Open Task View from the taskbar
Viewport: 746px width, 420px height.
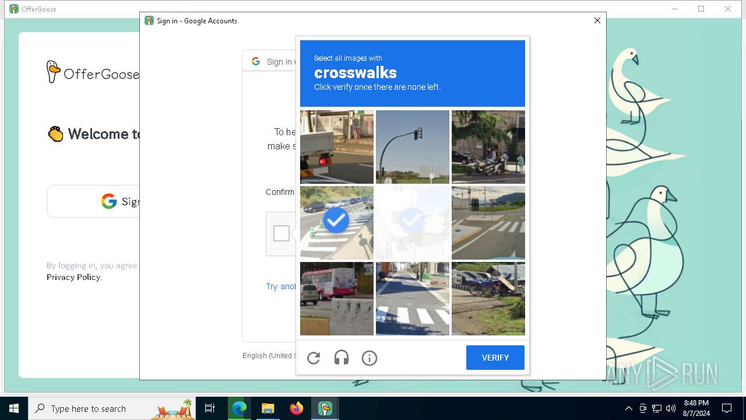tap(210, 408)
